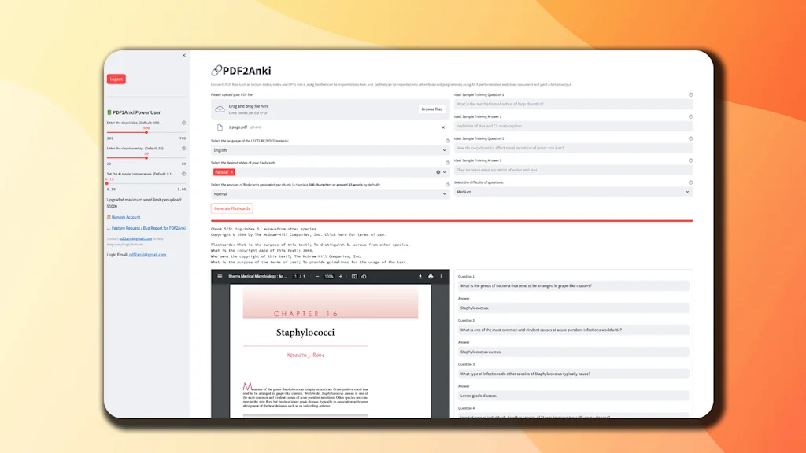Click the answer field showing Staphylococcus.
The image size is (806, 453).
point(573,308)
